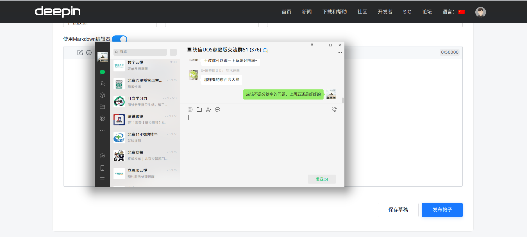Screen dimensions: 527x237
Task: Minimize the WeChat window
Action: [321, 45]
